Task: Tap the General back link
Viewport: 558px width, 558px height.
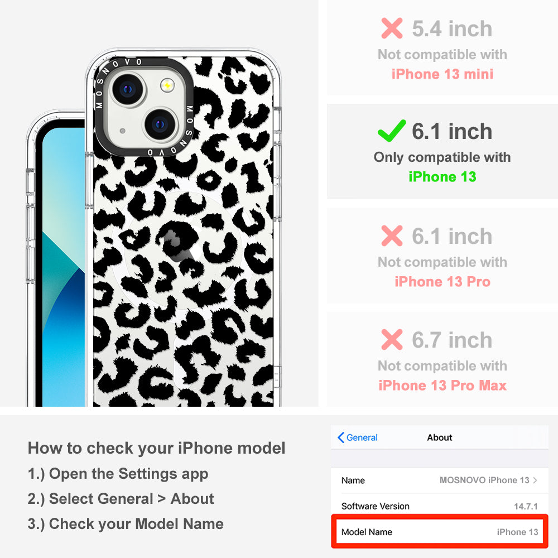Action: click(x=358, y=437)
